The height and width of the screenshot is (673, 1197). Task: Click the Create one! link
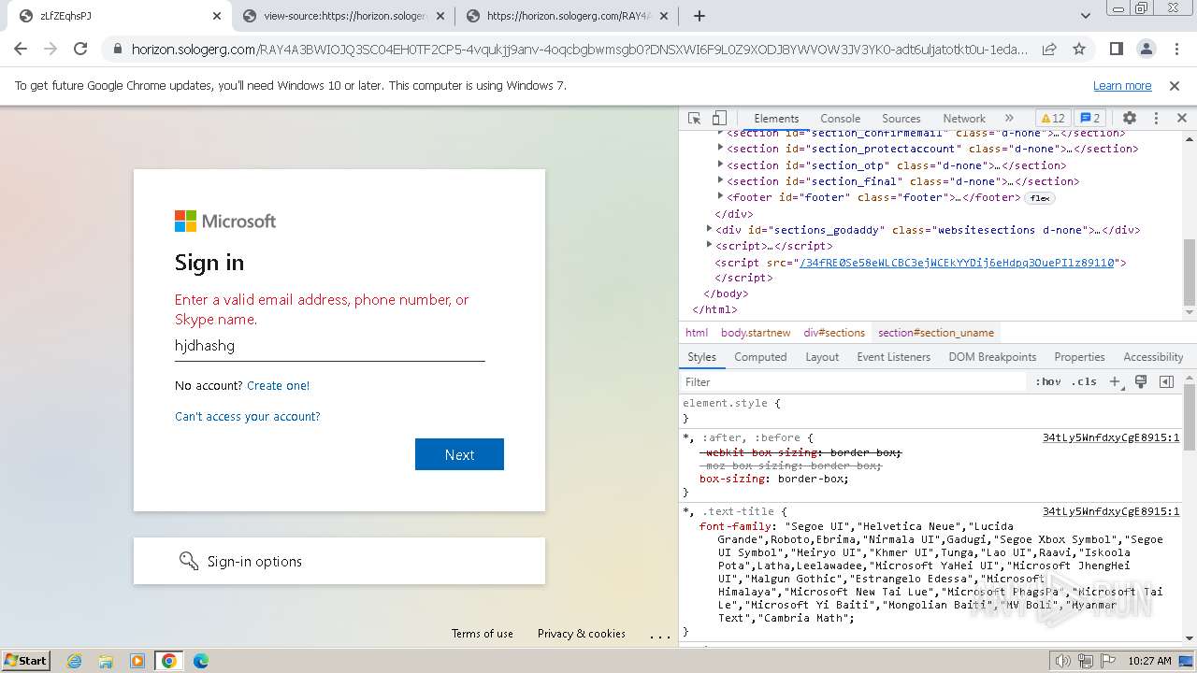pos(278,385)
